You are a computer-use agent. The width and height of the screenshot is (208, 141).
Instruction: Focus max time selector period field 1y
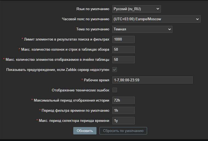(124, 121)
